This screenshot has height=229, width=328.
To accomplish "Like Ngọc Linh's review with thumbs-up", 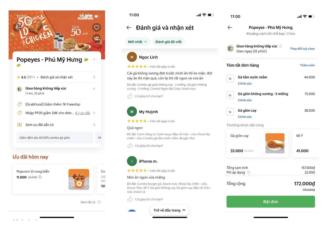I will (130, 96).
